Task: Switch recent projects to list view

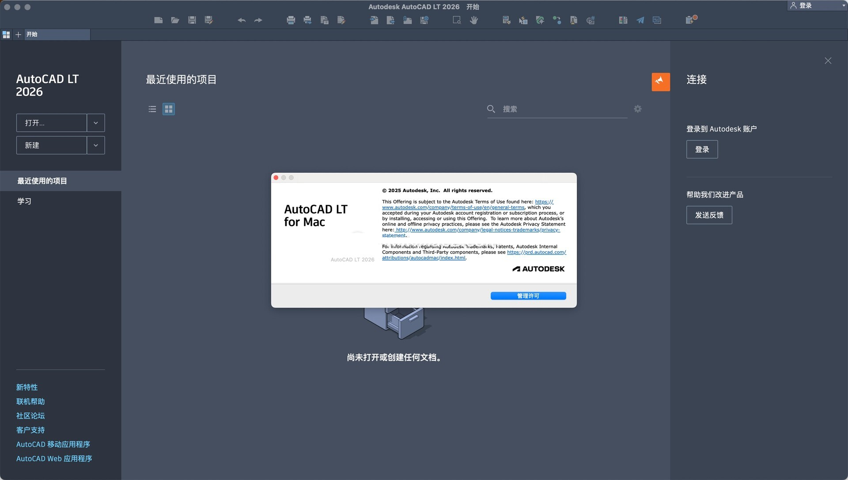Action: coord(152,109)
